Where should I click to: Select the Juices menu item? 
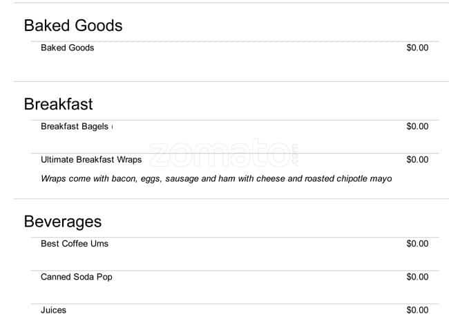pos(53,311)
